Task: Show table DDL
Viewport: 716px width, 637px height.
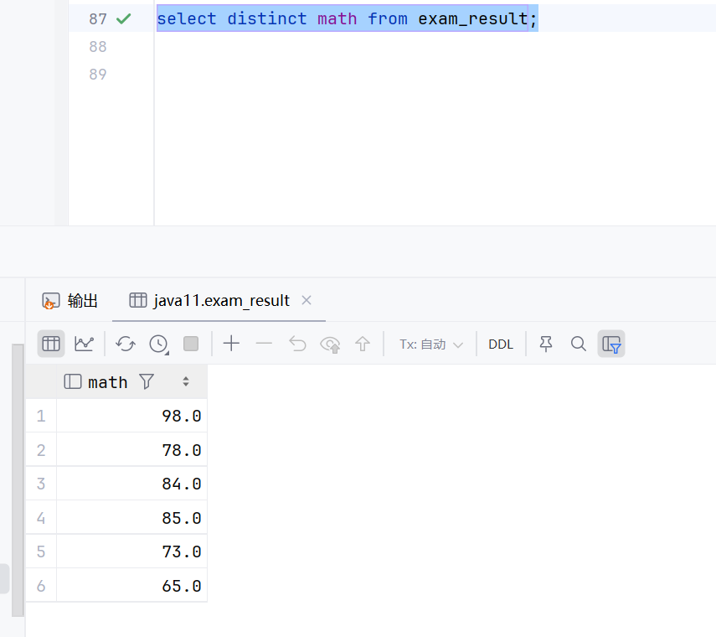Action: coord(501,344)
